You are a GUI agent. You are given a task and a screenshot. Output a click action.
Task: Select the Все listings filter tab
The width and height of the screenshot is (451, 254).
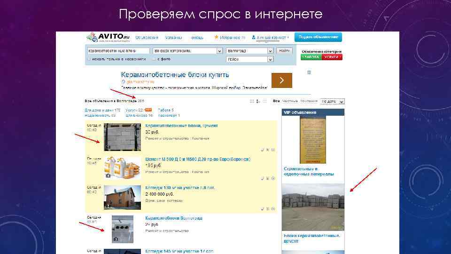(276, 101)
